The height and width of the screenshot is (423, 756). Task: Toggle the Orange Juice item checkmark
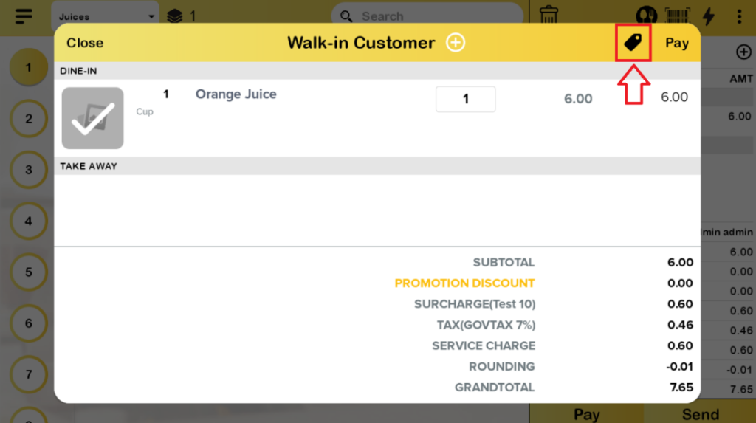coord(92,118)
